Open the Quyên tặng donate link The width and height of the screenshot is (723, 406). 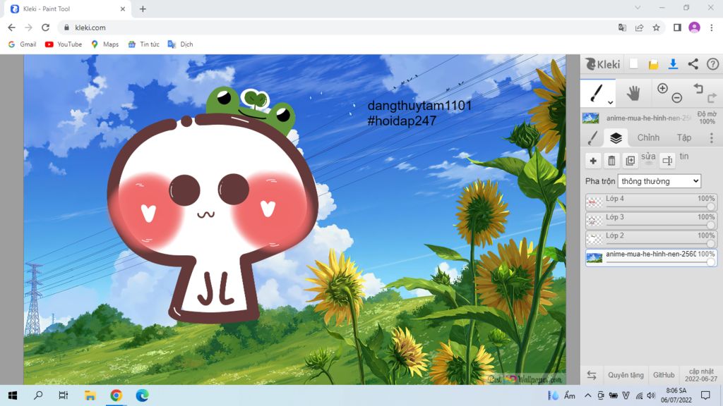click(x=626, y=375)
